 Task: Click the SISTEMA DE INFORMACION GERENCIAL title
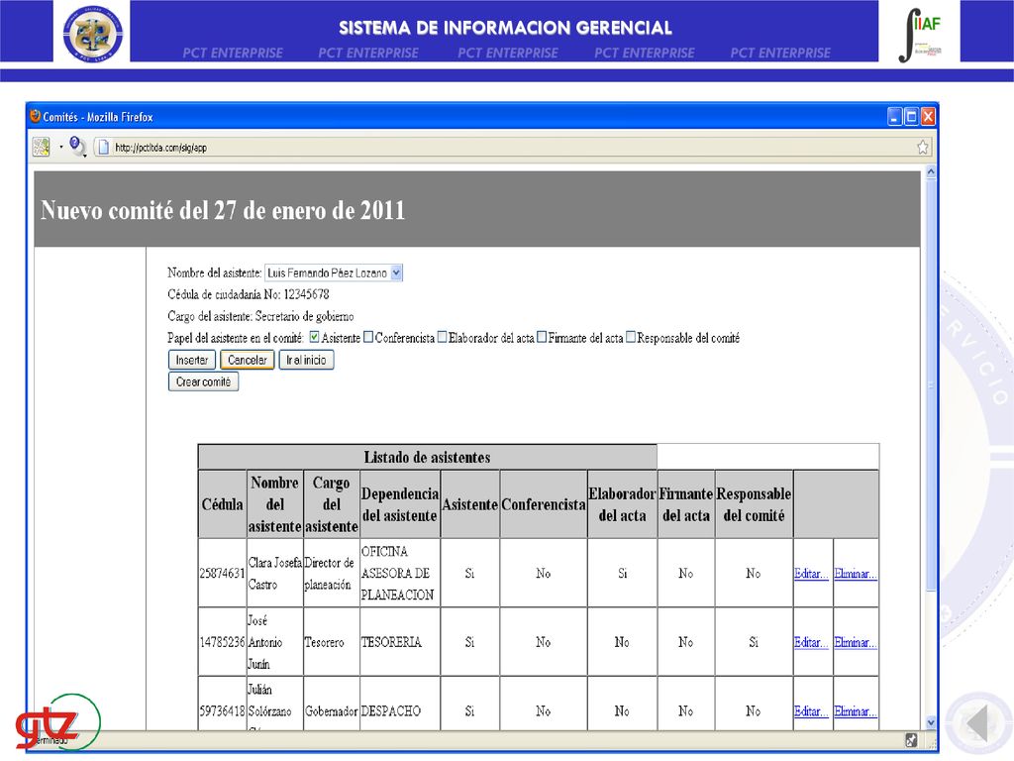coord(506,28)
